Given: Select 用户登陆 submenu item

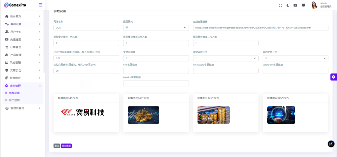Looking at the screenshot, I should pyautogui.click(x=14, y=100).
